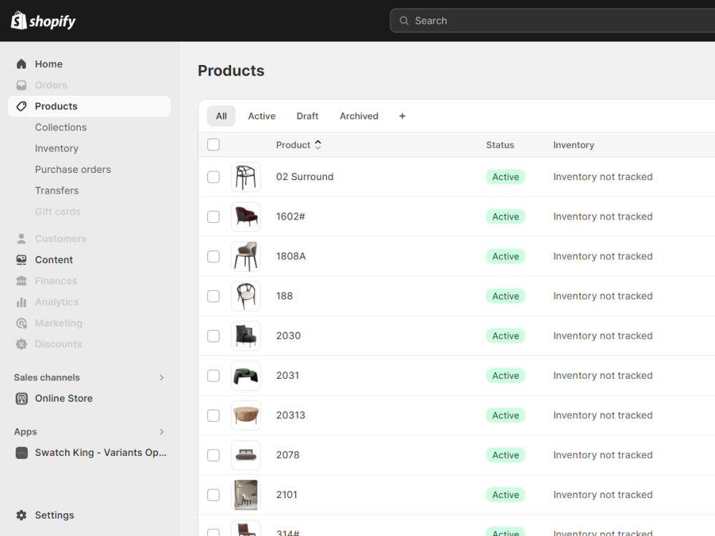Image resolution: width=715 pixels, height=536 pixels.
Task: Tick the checkbox next to product 2030
Action: pos(213,335)
